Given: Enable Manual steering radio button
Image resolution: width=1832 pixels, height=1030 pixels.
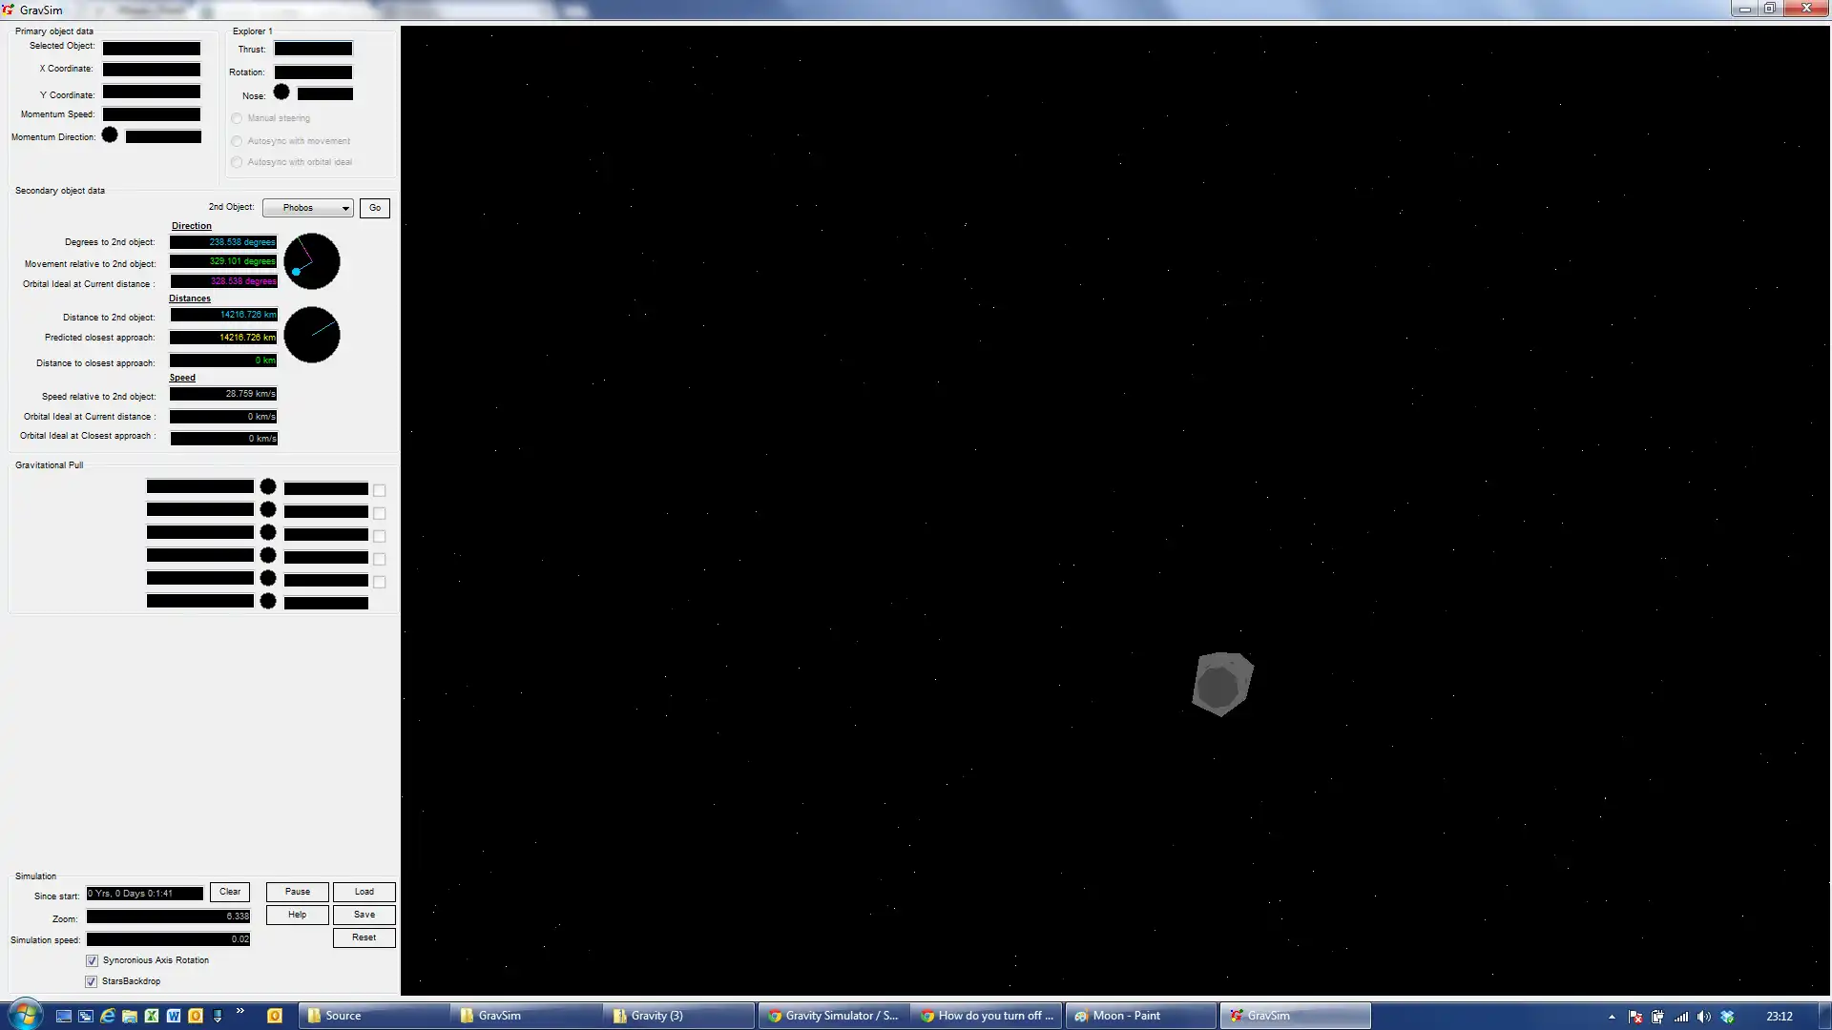Looking at the screenshot, I should (x=237, y=117).
